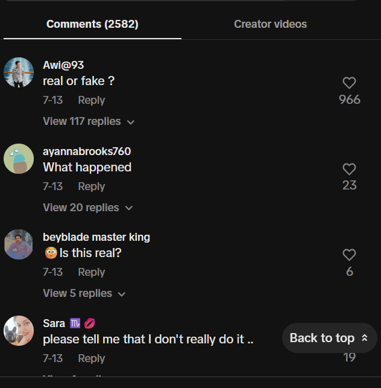This screenshot has width=381, height=388.
Task: Like the comment by Awi@93
Action: coord(349,83)
